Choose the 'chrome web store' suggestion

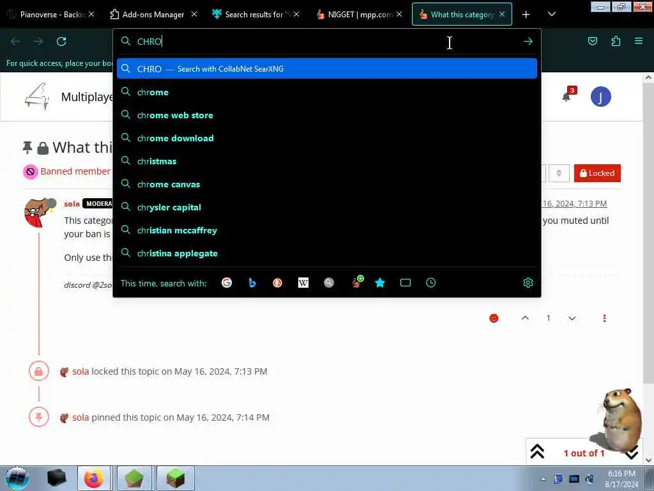click(327, 115)
